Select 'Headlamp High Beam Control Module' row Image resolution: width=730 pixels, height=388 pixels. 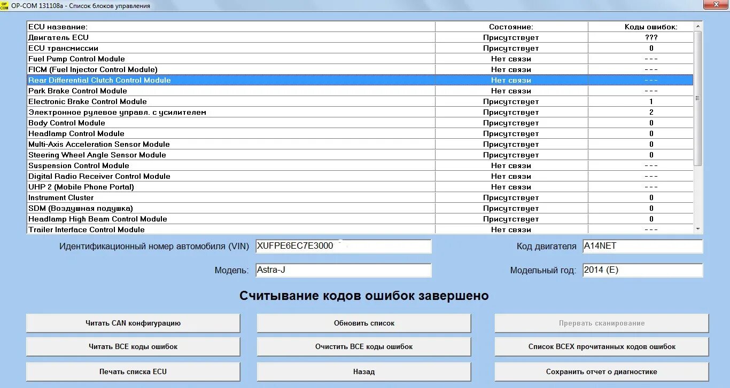tap(360, 219)
